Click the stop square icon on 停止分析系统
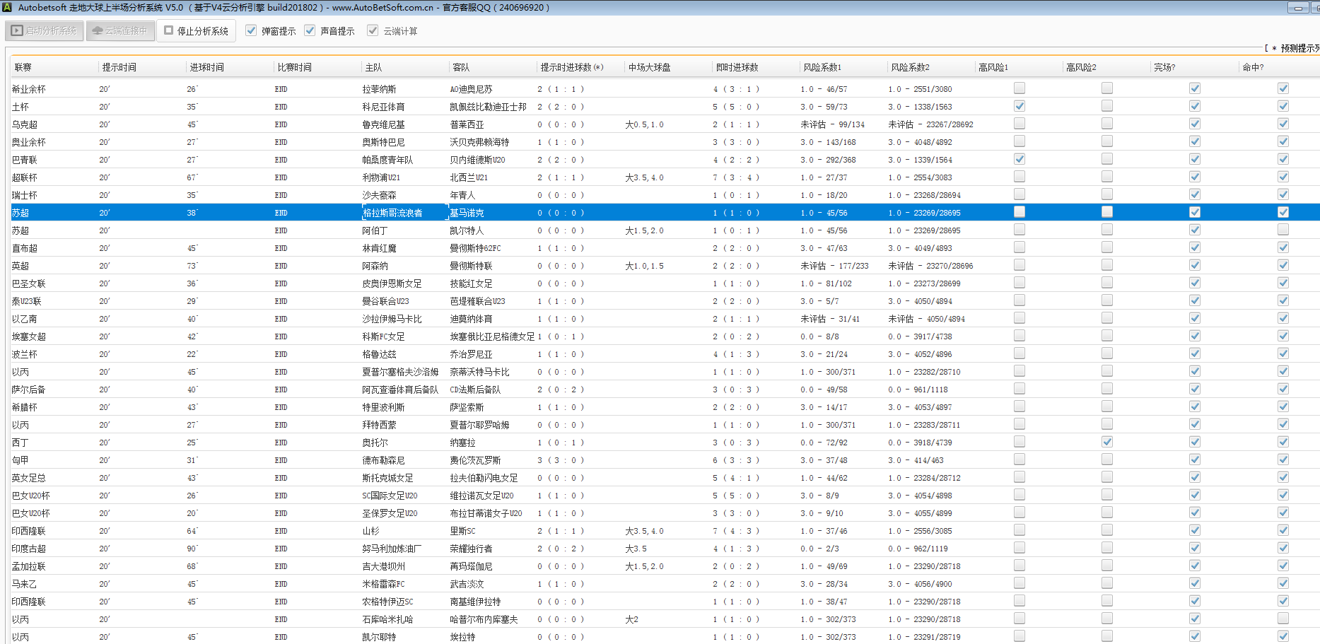The image size is (1320, 644). point(169,31)
